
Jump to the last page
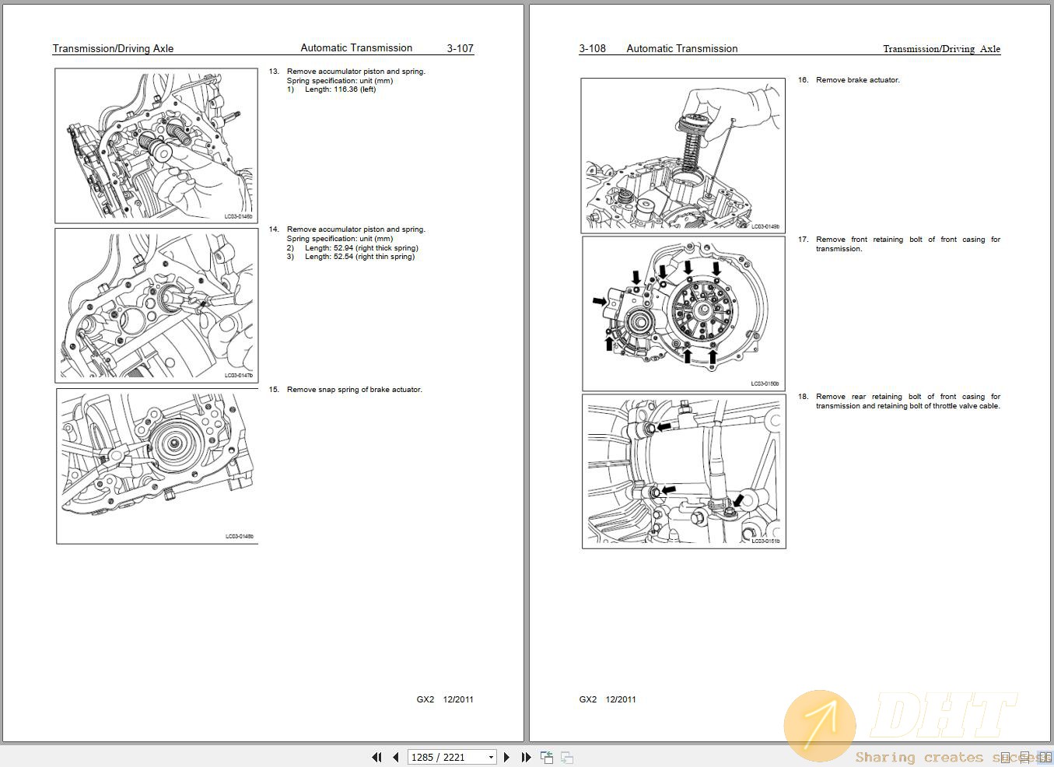(526, 757)
